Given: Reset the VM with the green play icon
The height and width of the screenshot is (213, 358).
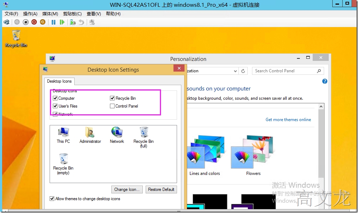Looking at the screenshot, I should tap(62, 22).
